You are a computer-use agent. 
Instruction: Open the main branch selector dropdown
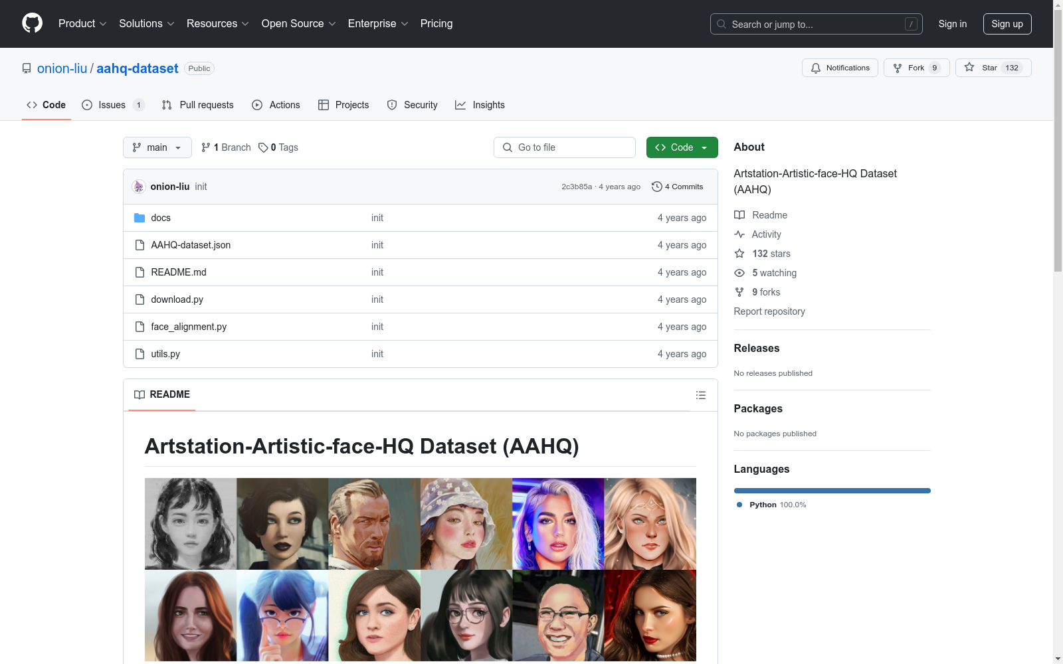(157, 147)
